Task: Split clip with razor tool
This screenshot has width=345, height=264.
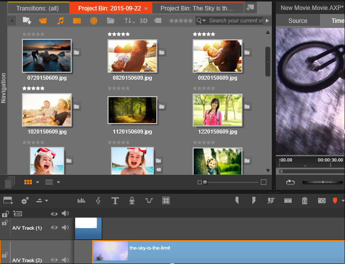Action: coord(271,201)
